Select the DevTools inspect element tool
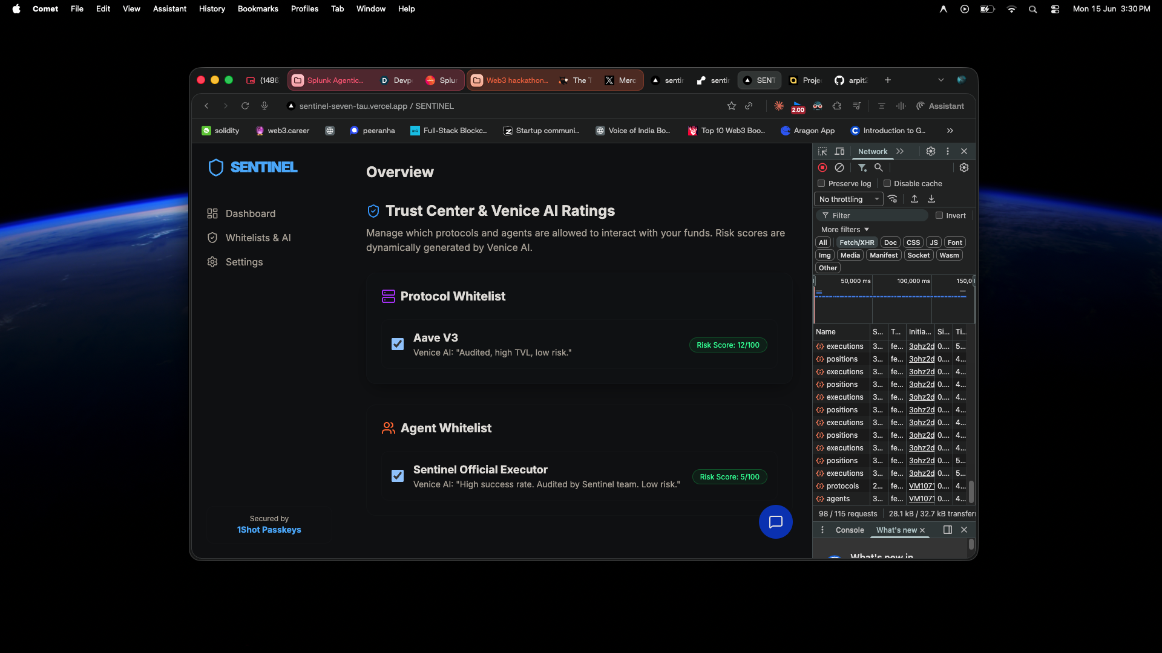Image resolution: width=1162 pixels, height=653 pixels. (822, 151)
